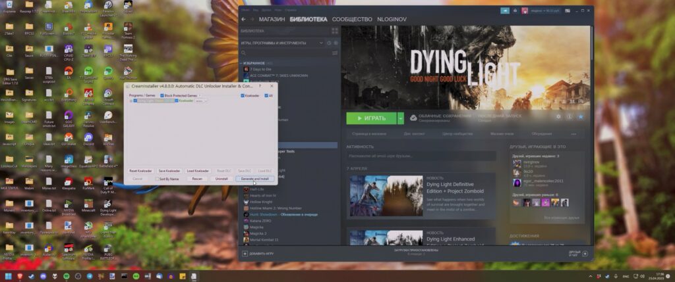Open the Обсуждения link

542,134
